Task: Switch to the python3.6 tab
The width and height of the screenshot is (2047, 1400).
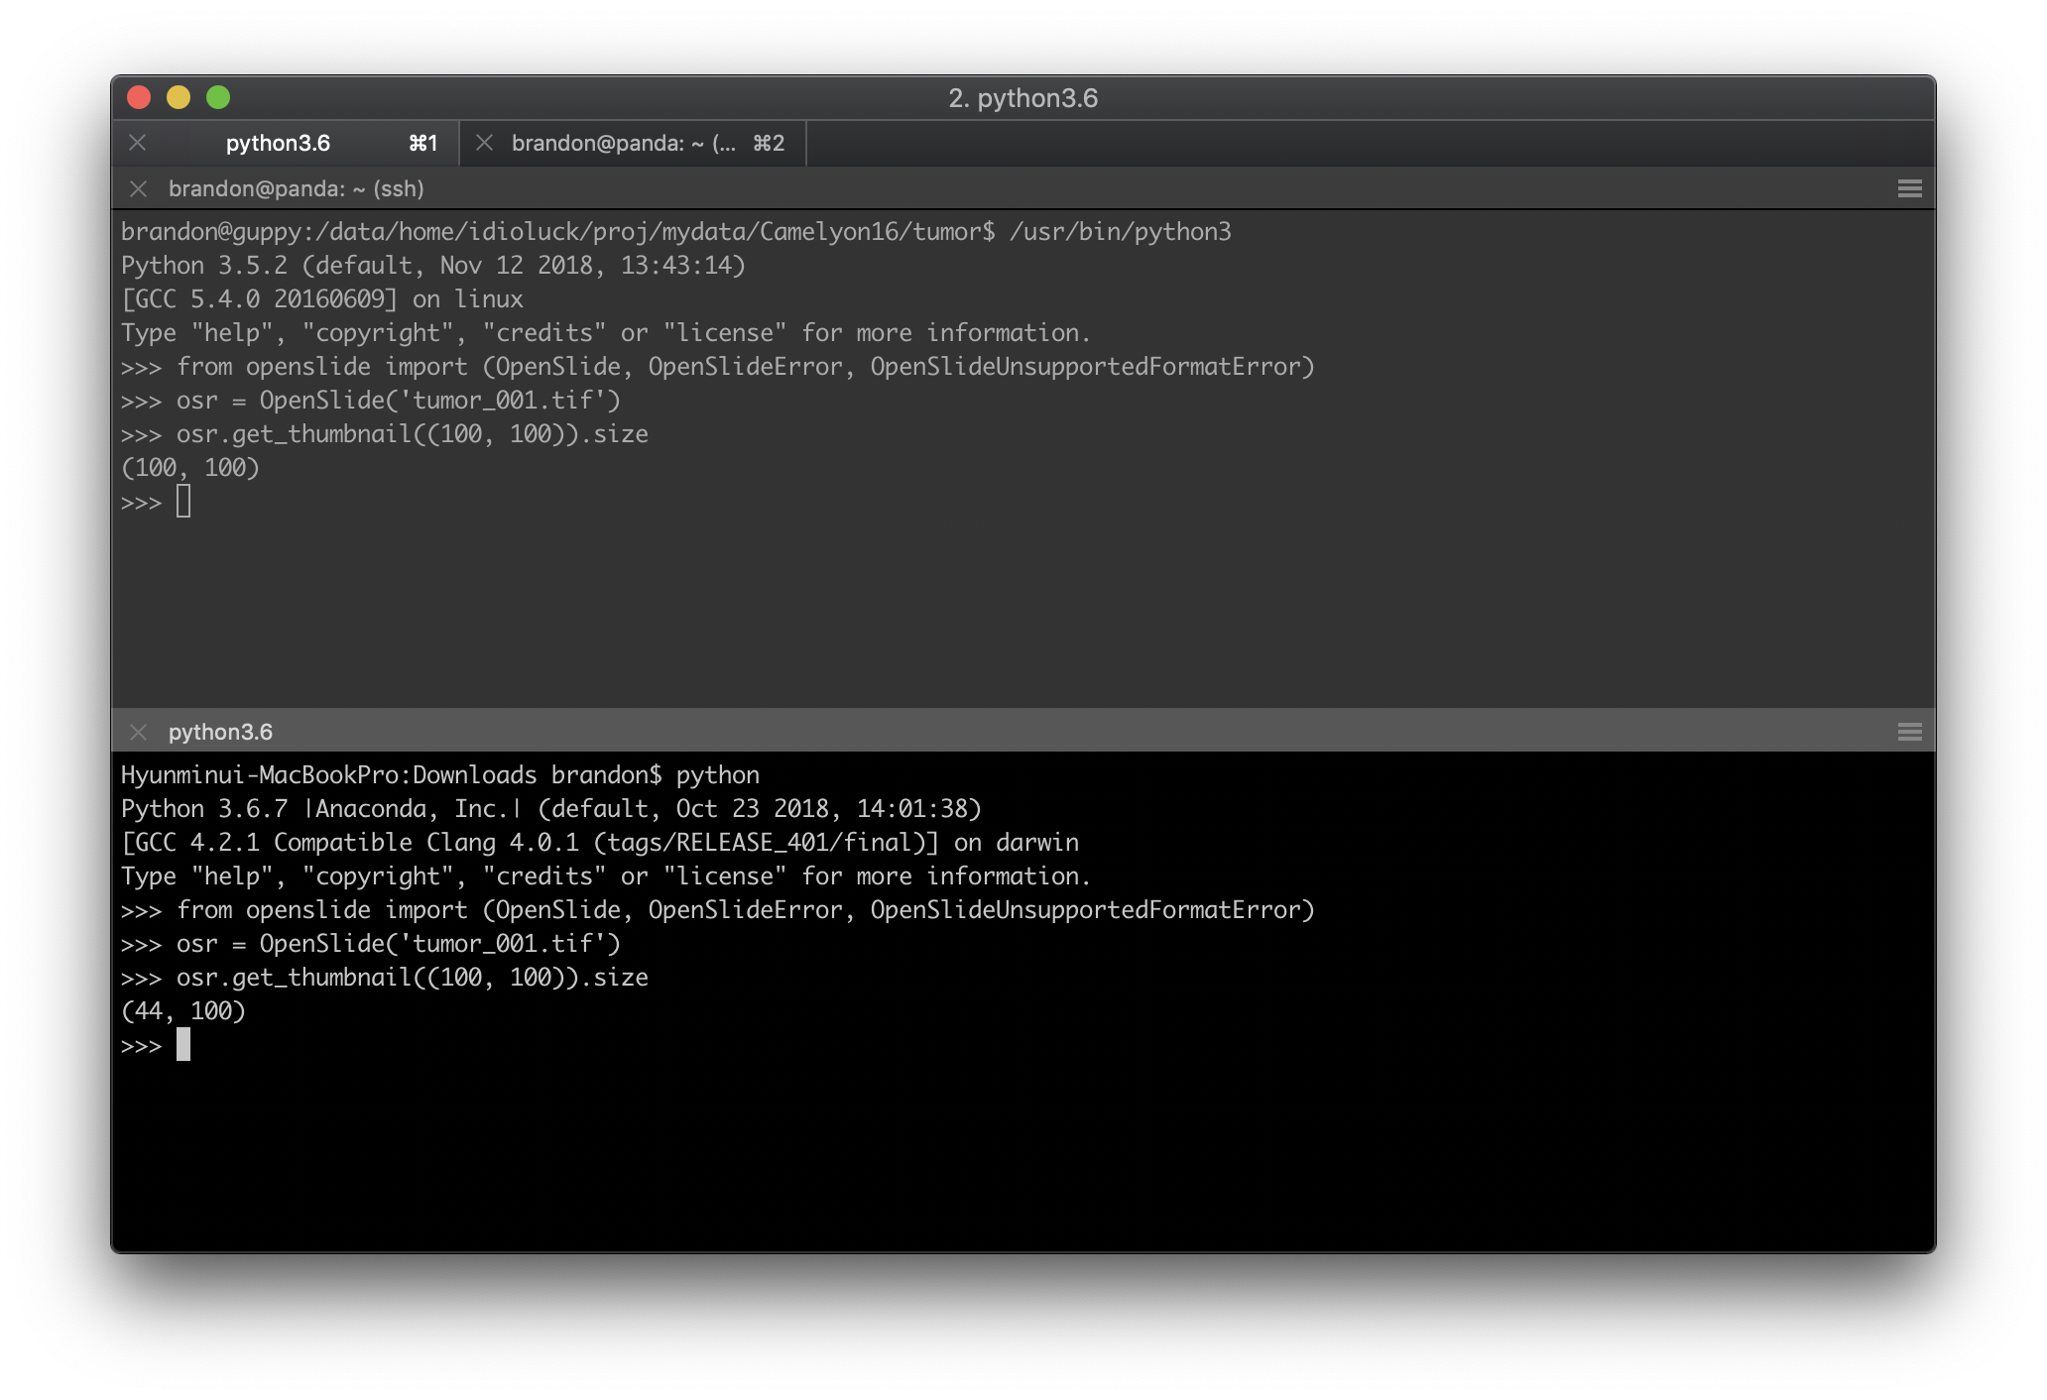Action: click(x=281, y=144)
